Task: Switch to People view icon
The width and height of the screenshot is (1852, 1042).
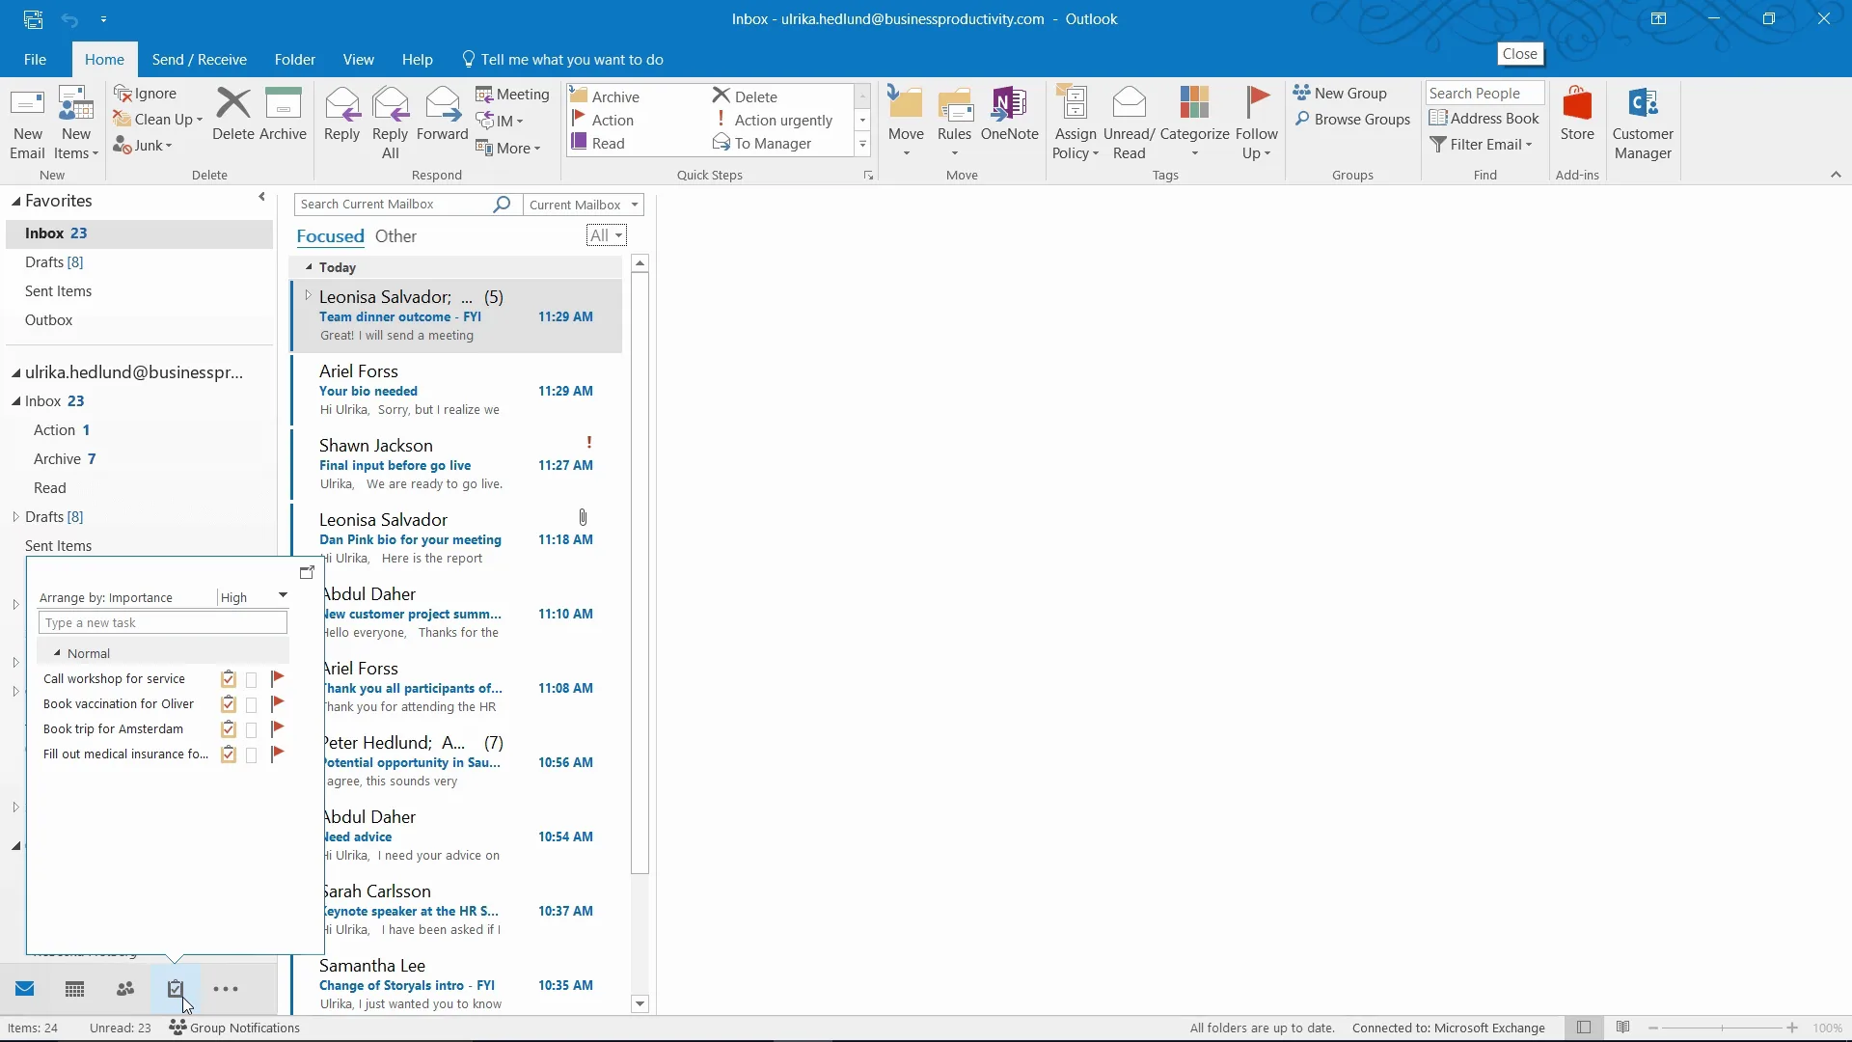Action: click(125, 989)
